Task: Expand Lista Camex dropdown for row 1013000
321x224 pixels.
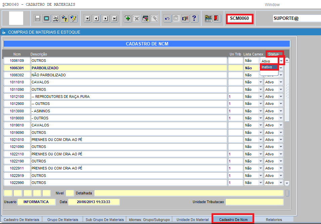Action: coord(261,111)
